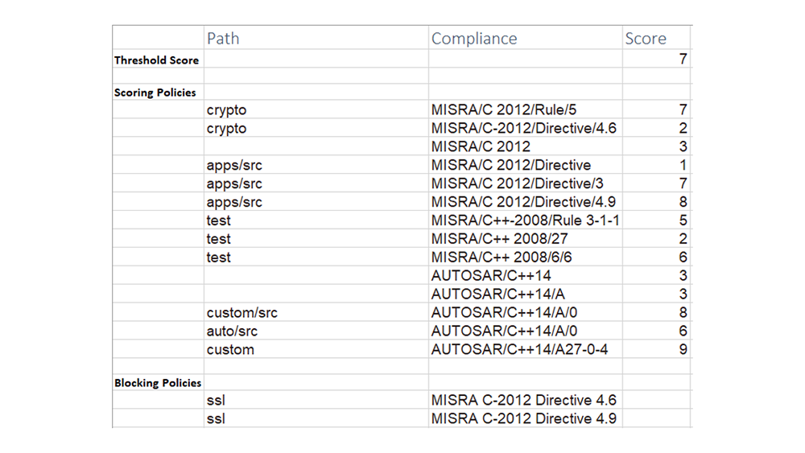805x453 pixels.
Task: Select the Threshold Score value cell
Action: [x=656, y=60]
